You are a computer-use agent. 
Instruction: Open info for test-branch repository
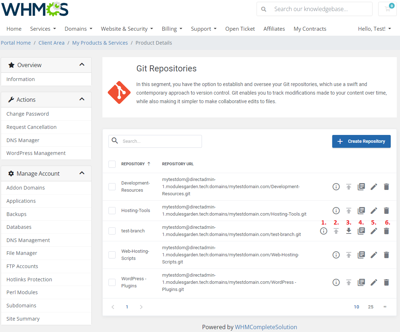point(324,231)
